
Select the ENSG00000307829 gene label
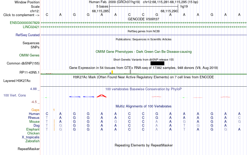tap(25, 23)
